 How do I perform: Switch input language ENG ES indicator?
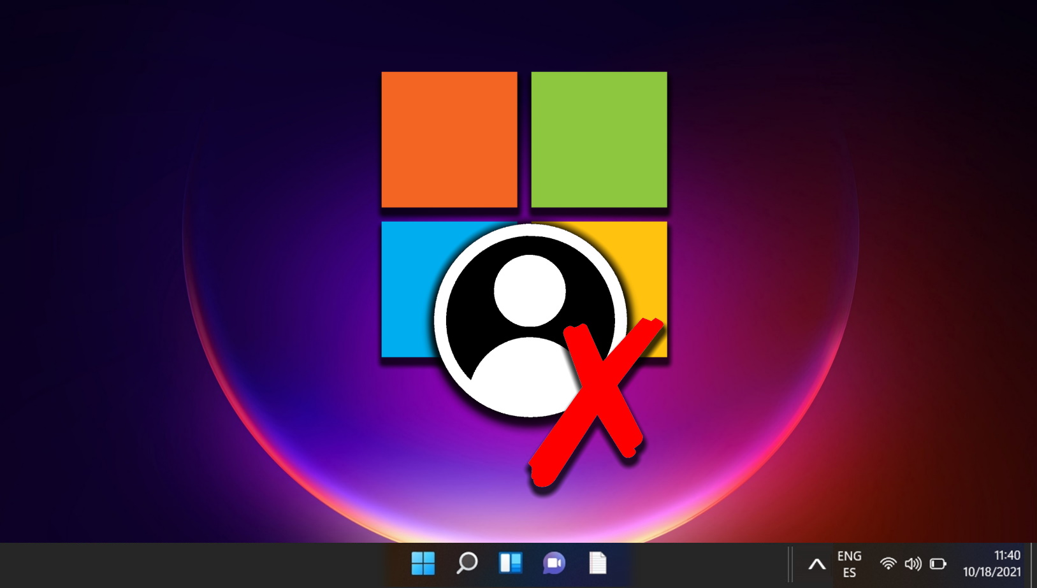point(850,564)
